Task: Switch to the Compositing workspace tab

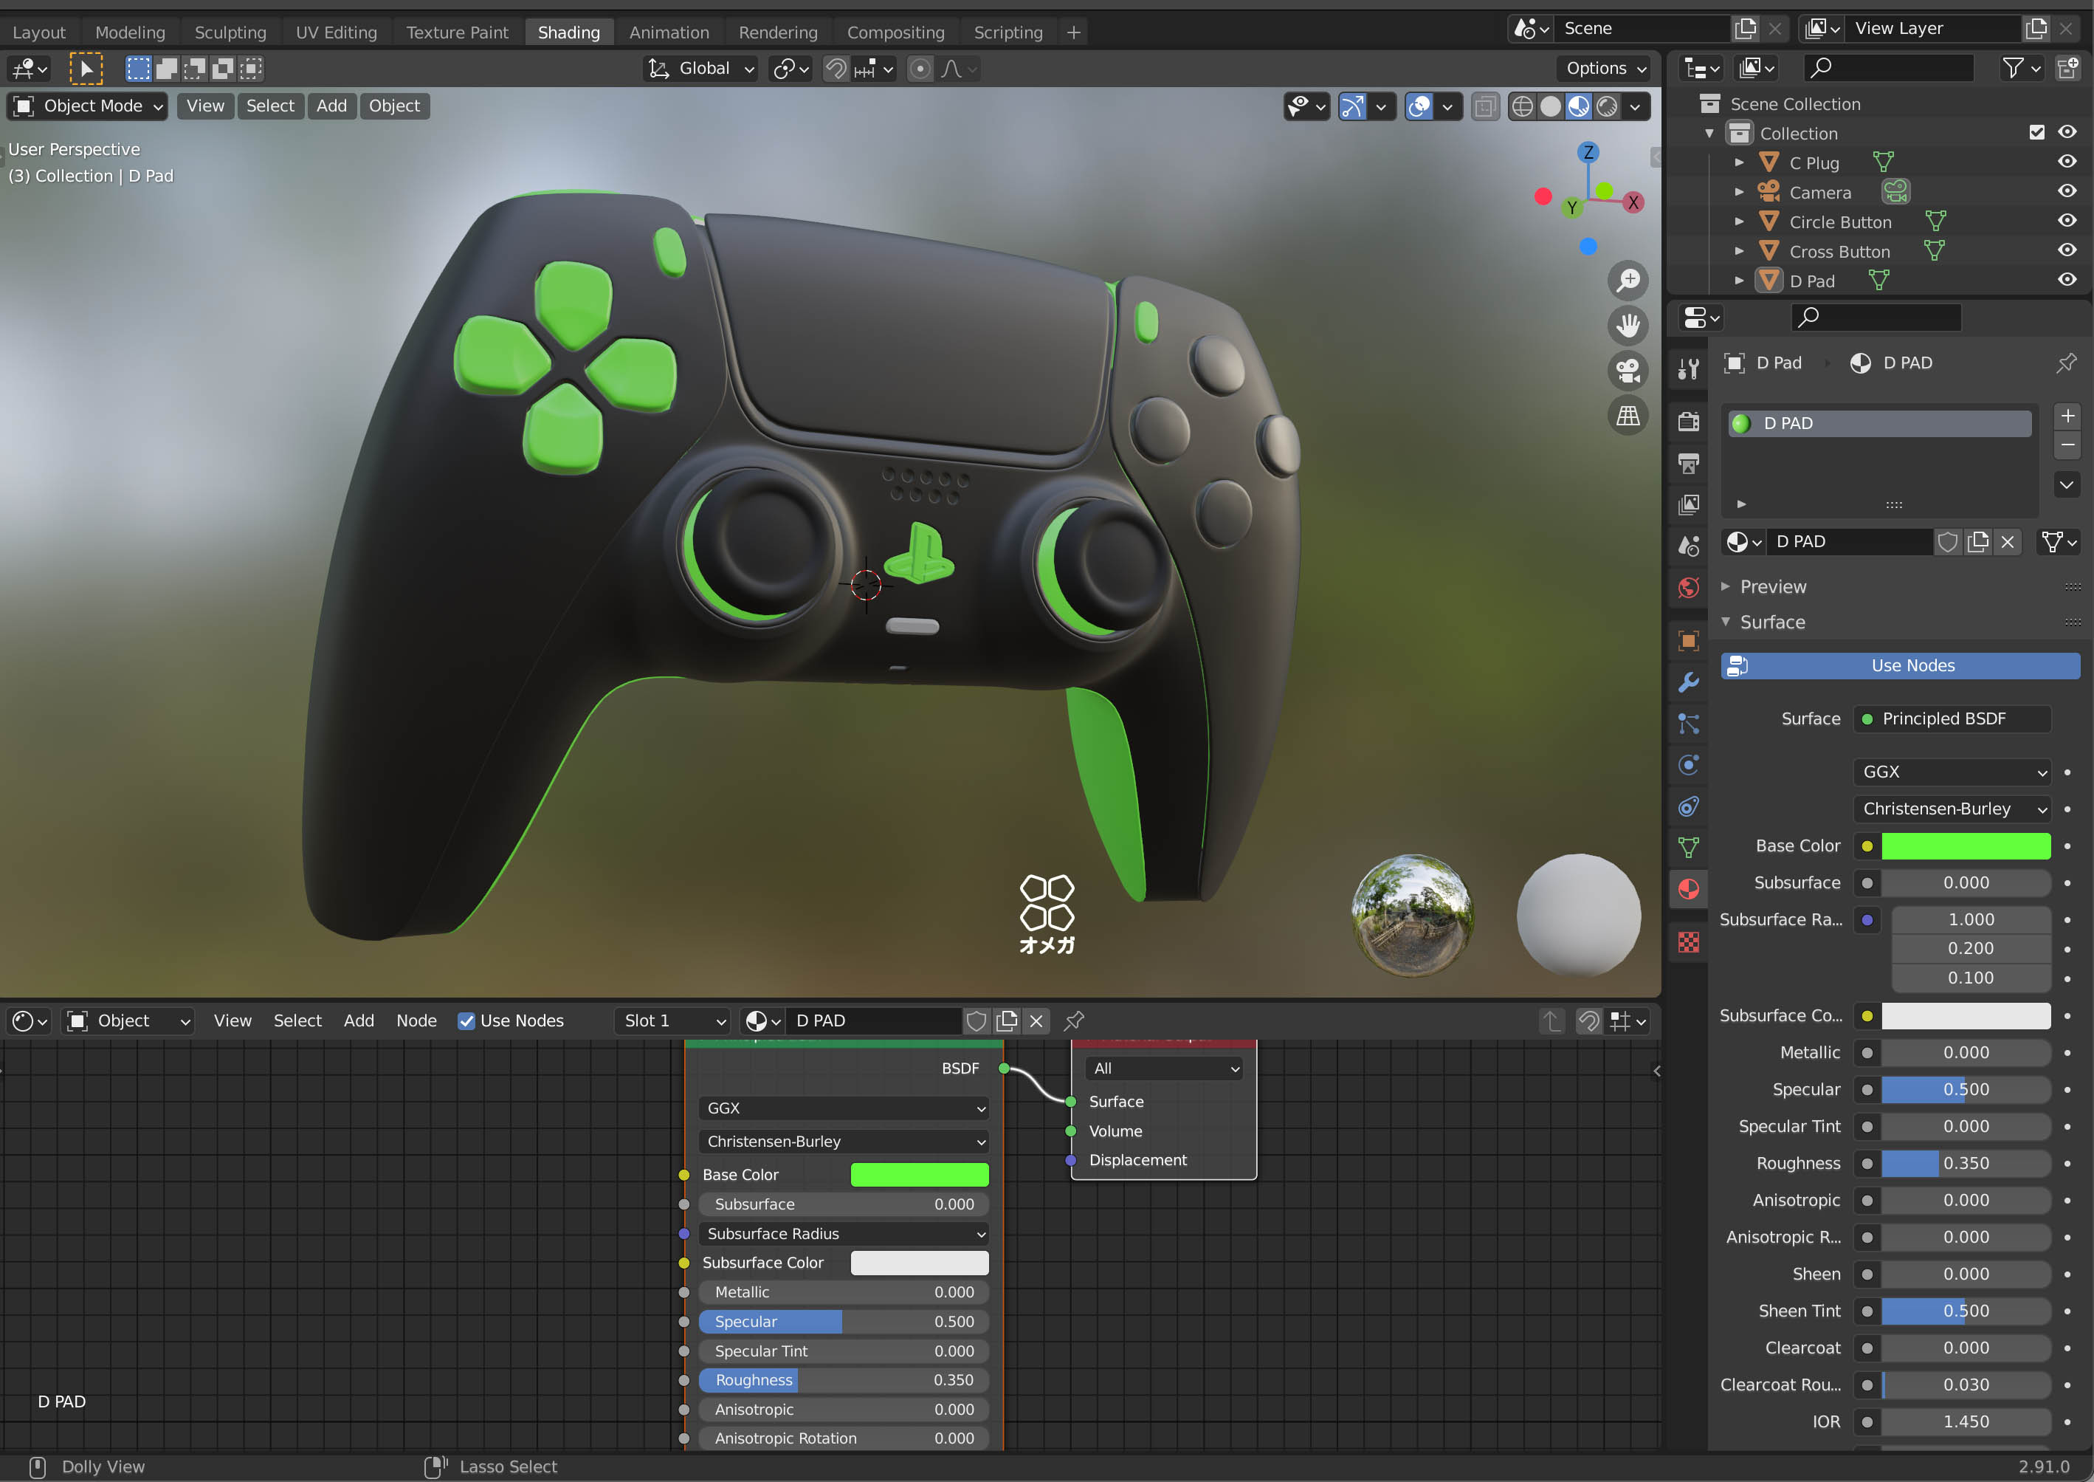Action: [895, 32]
